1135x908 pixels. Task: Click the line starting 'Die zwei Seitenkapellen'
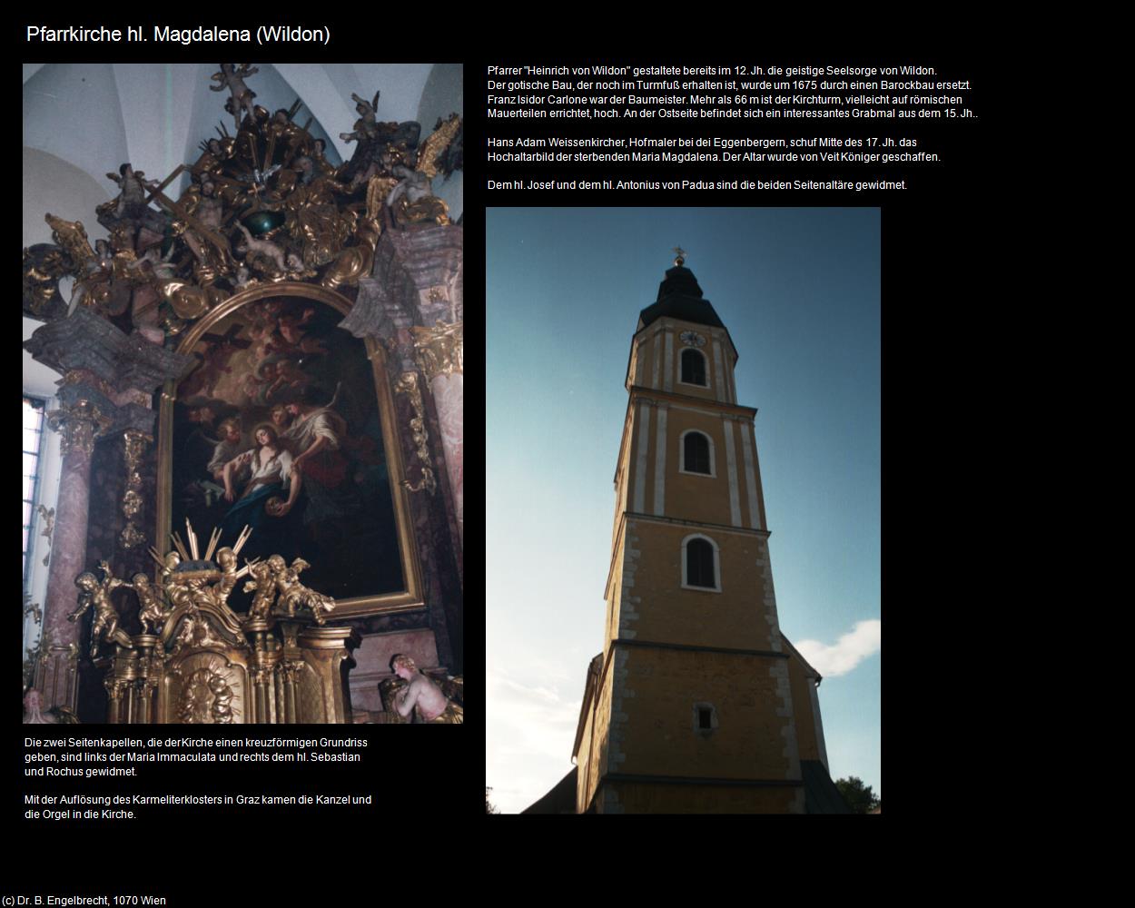[196, 743]
